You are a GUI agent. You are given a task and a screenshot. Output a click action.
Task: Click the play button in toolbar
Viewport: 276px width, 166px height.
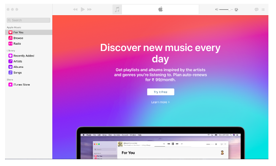pyautogui.click(x=83, y=9)
